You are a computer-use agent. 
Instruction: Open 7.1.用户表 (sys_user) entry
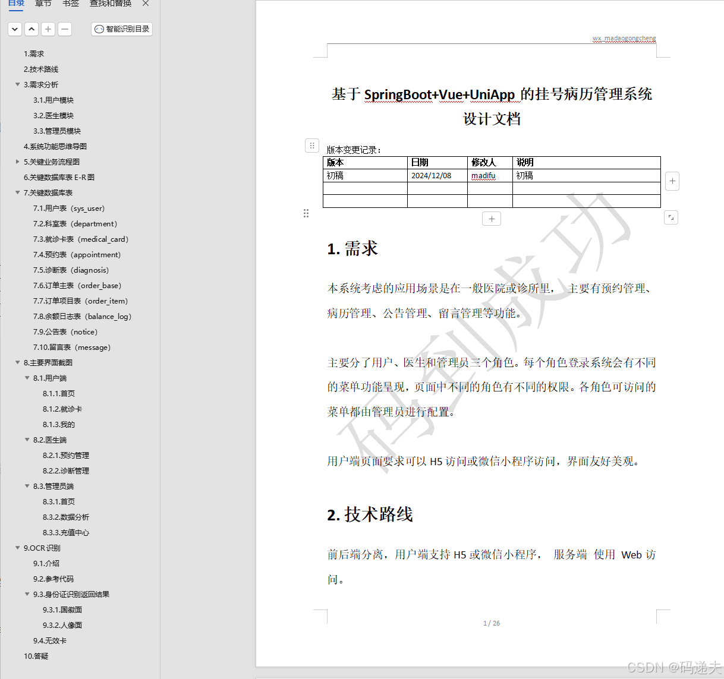tap(69, 208)
